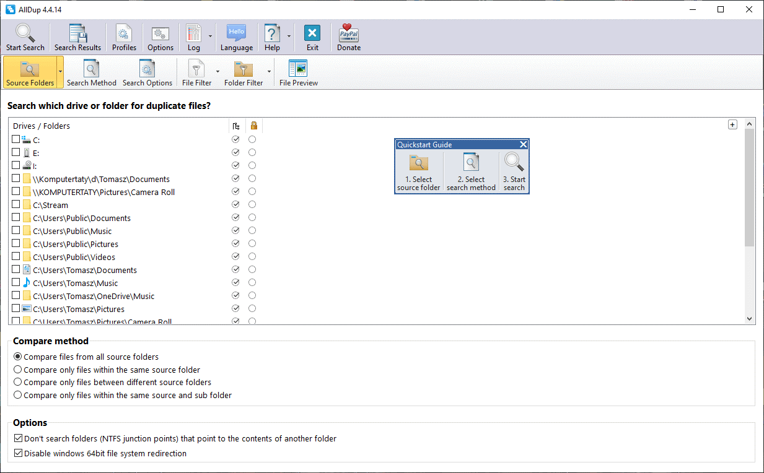The height and width of the screenshot is (473, 764).
Task: Uncheck Disable windows 64bit file system redirection
Action: (x=19, y=453)
